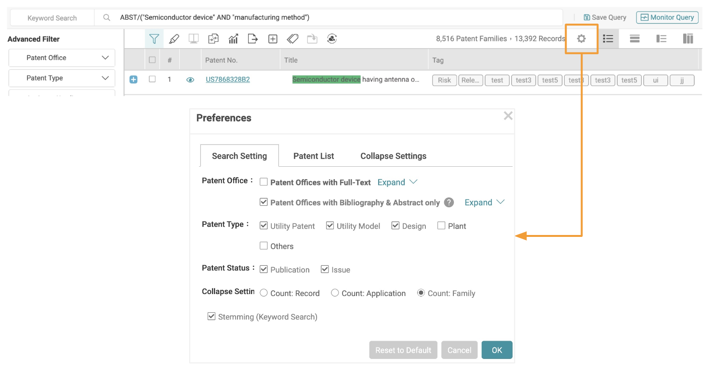Expand row 1 with the blue plus icon
The width and height of the screenshot is (713, 370).
pos(133,79)
